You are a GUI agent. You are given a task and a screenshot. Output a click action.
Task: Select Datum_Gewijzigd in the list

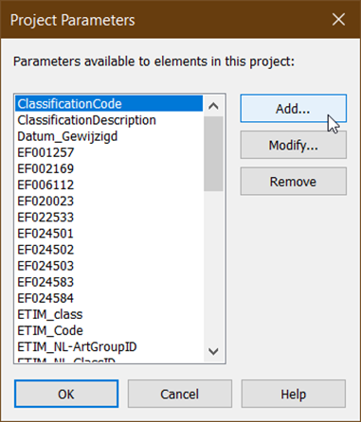(x=109, y=136)
